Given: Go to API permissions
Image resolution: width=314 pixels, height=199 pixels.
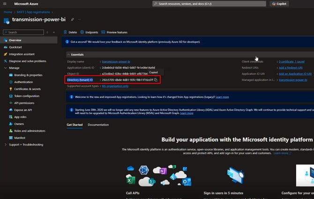Looking at the screenshot, I should (24, 103).
